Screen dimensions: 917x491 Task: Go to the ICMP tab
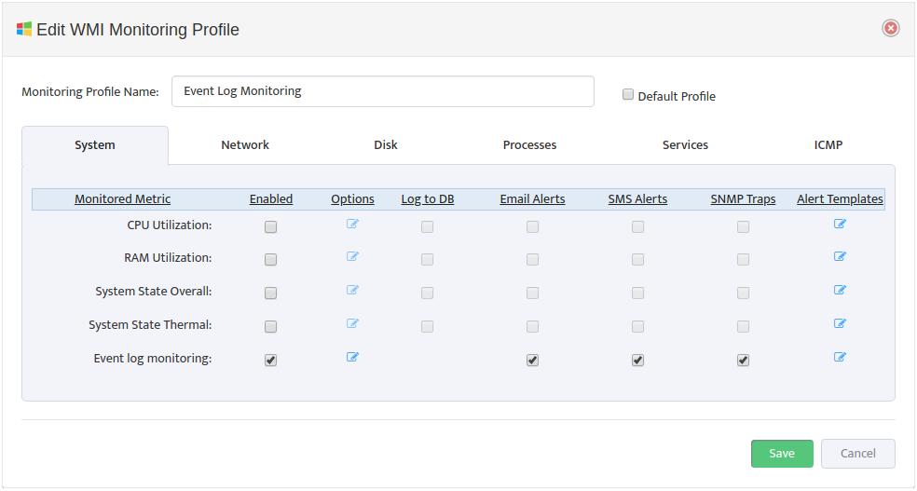pyautogui.click(x=828, y=145)
